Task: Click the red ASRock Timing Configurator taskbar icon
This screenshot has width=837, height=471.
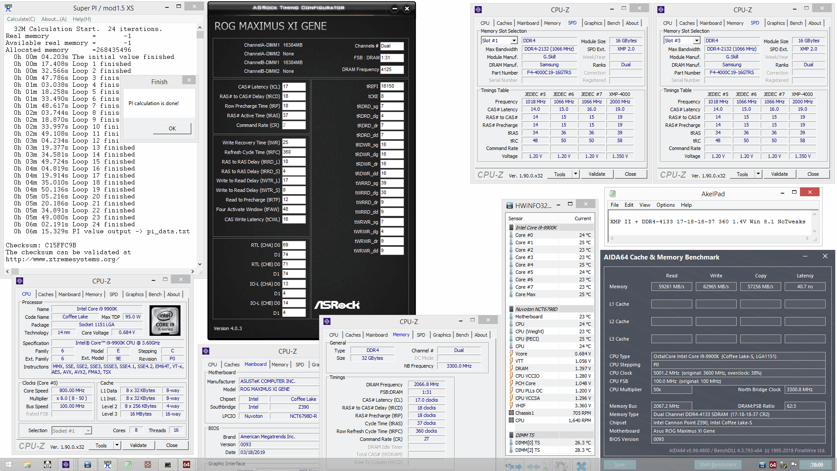Action: tap(148, 464)
